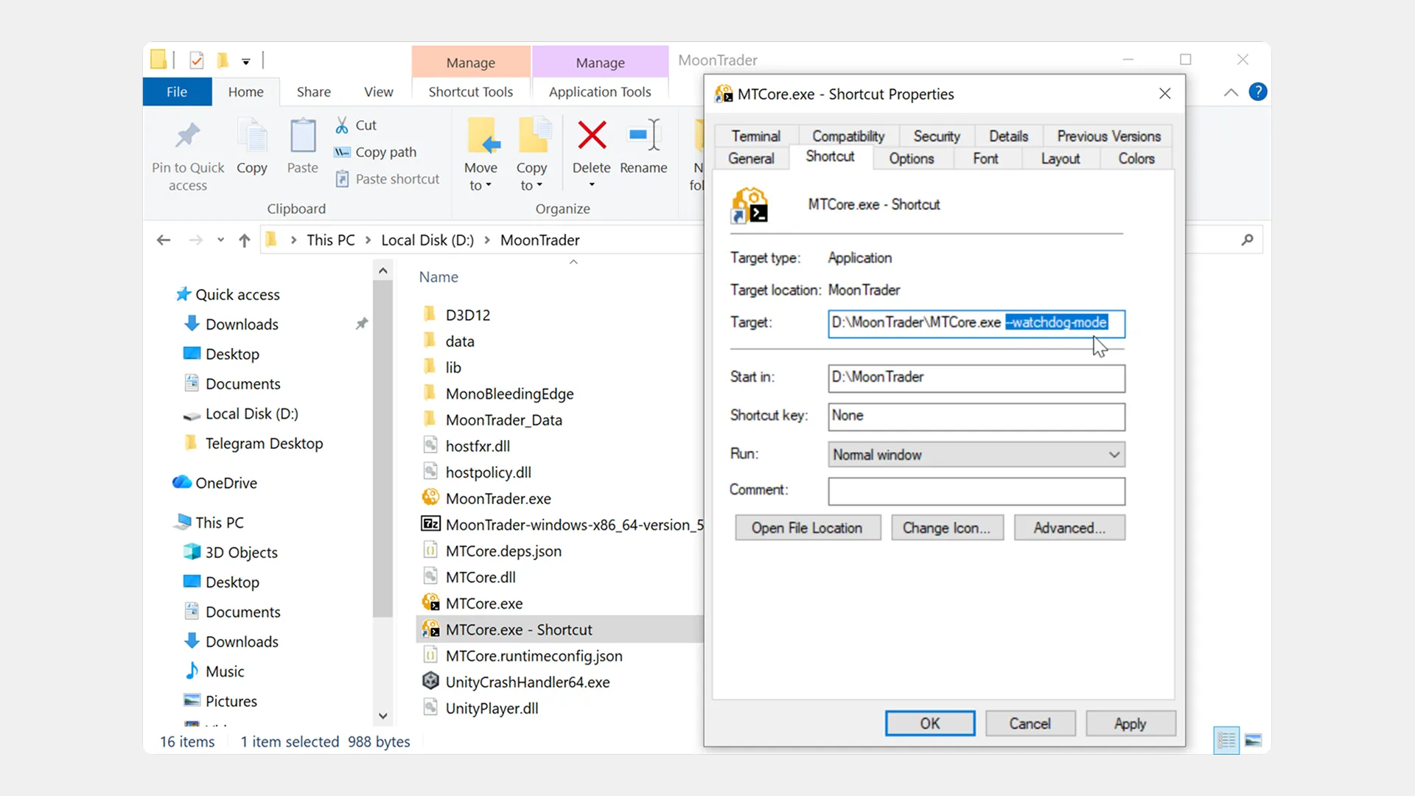Click the Open File Location button
The height and width of the screenshot is (796, 1415).
point(807,528)
